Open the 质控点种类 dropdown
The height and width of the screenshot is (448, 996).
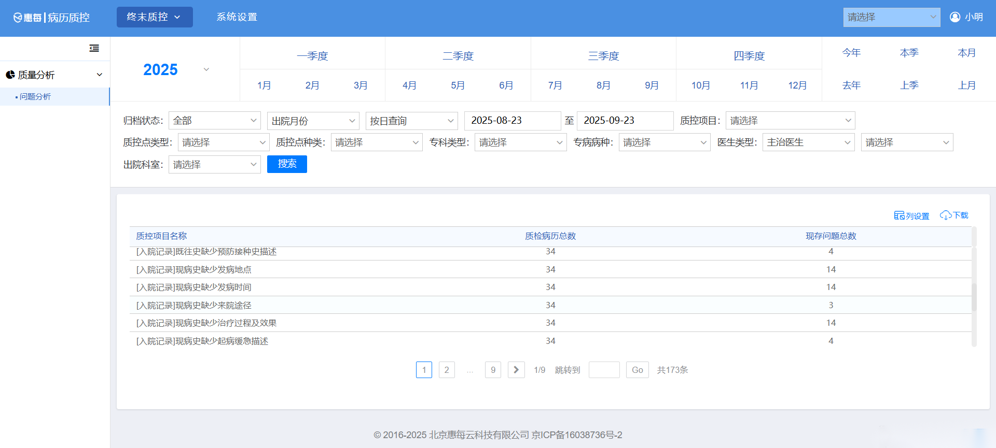377,142
